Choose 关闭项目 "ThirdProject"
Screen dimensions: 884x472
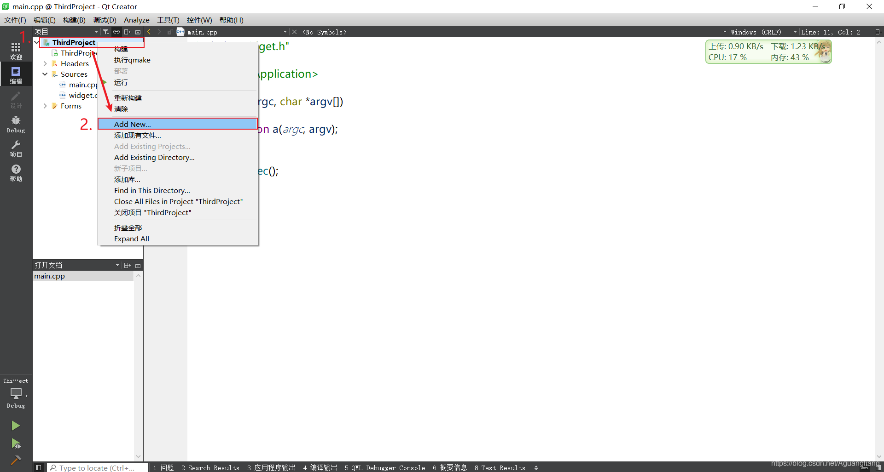pyautogui.click(x=178, y=212)
